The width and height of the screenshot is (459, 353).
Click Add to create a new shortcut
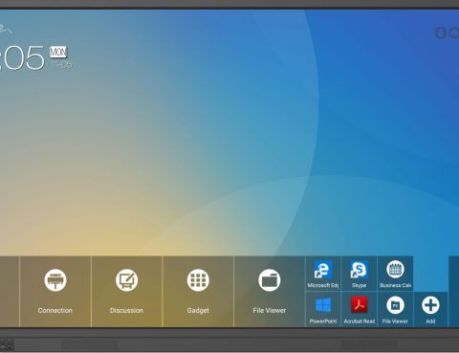(x=430, y=310)
